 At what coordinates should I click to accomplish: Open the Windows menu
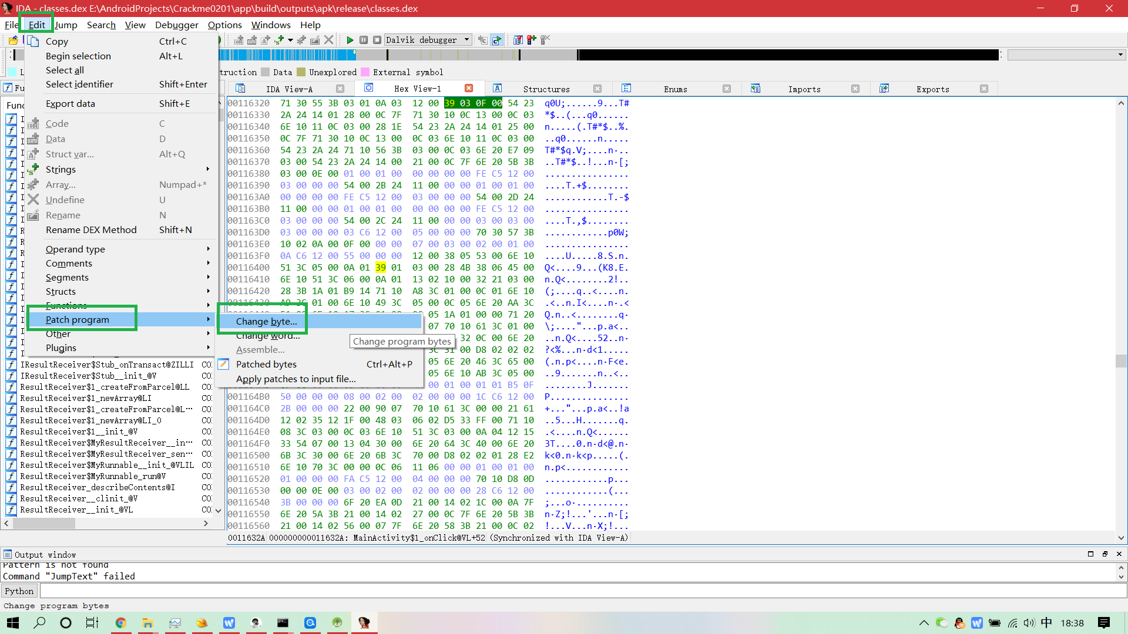[x=271, y=25]
